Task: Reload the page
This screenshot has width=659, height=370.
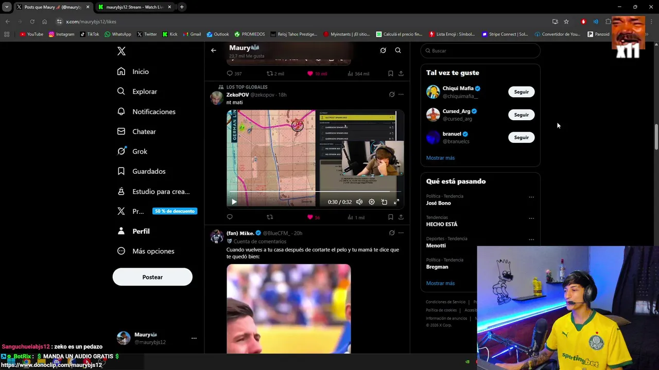Action: [x=32, y=22]
